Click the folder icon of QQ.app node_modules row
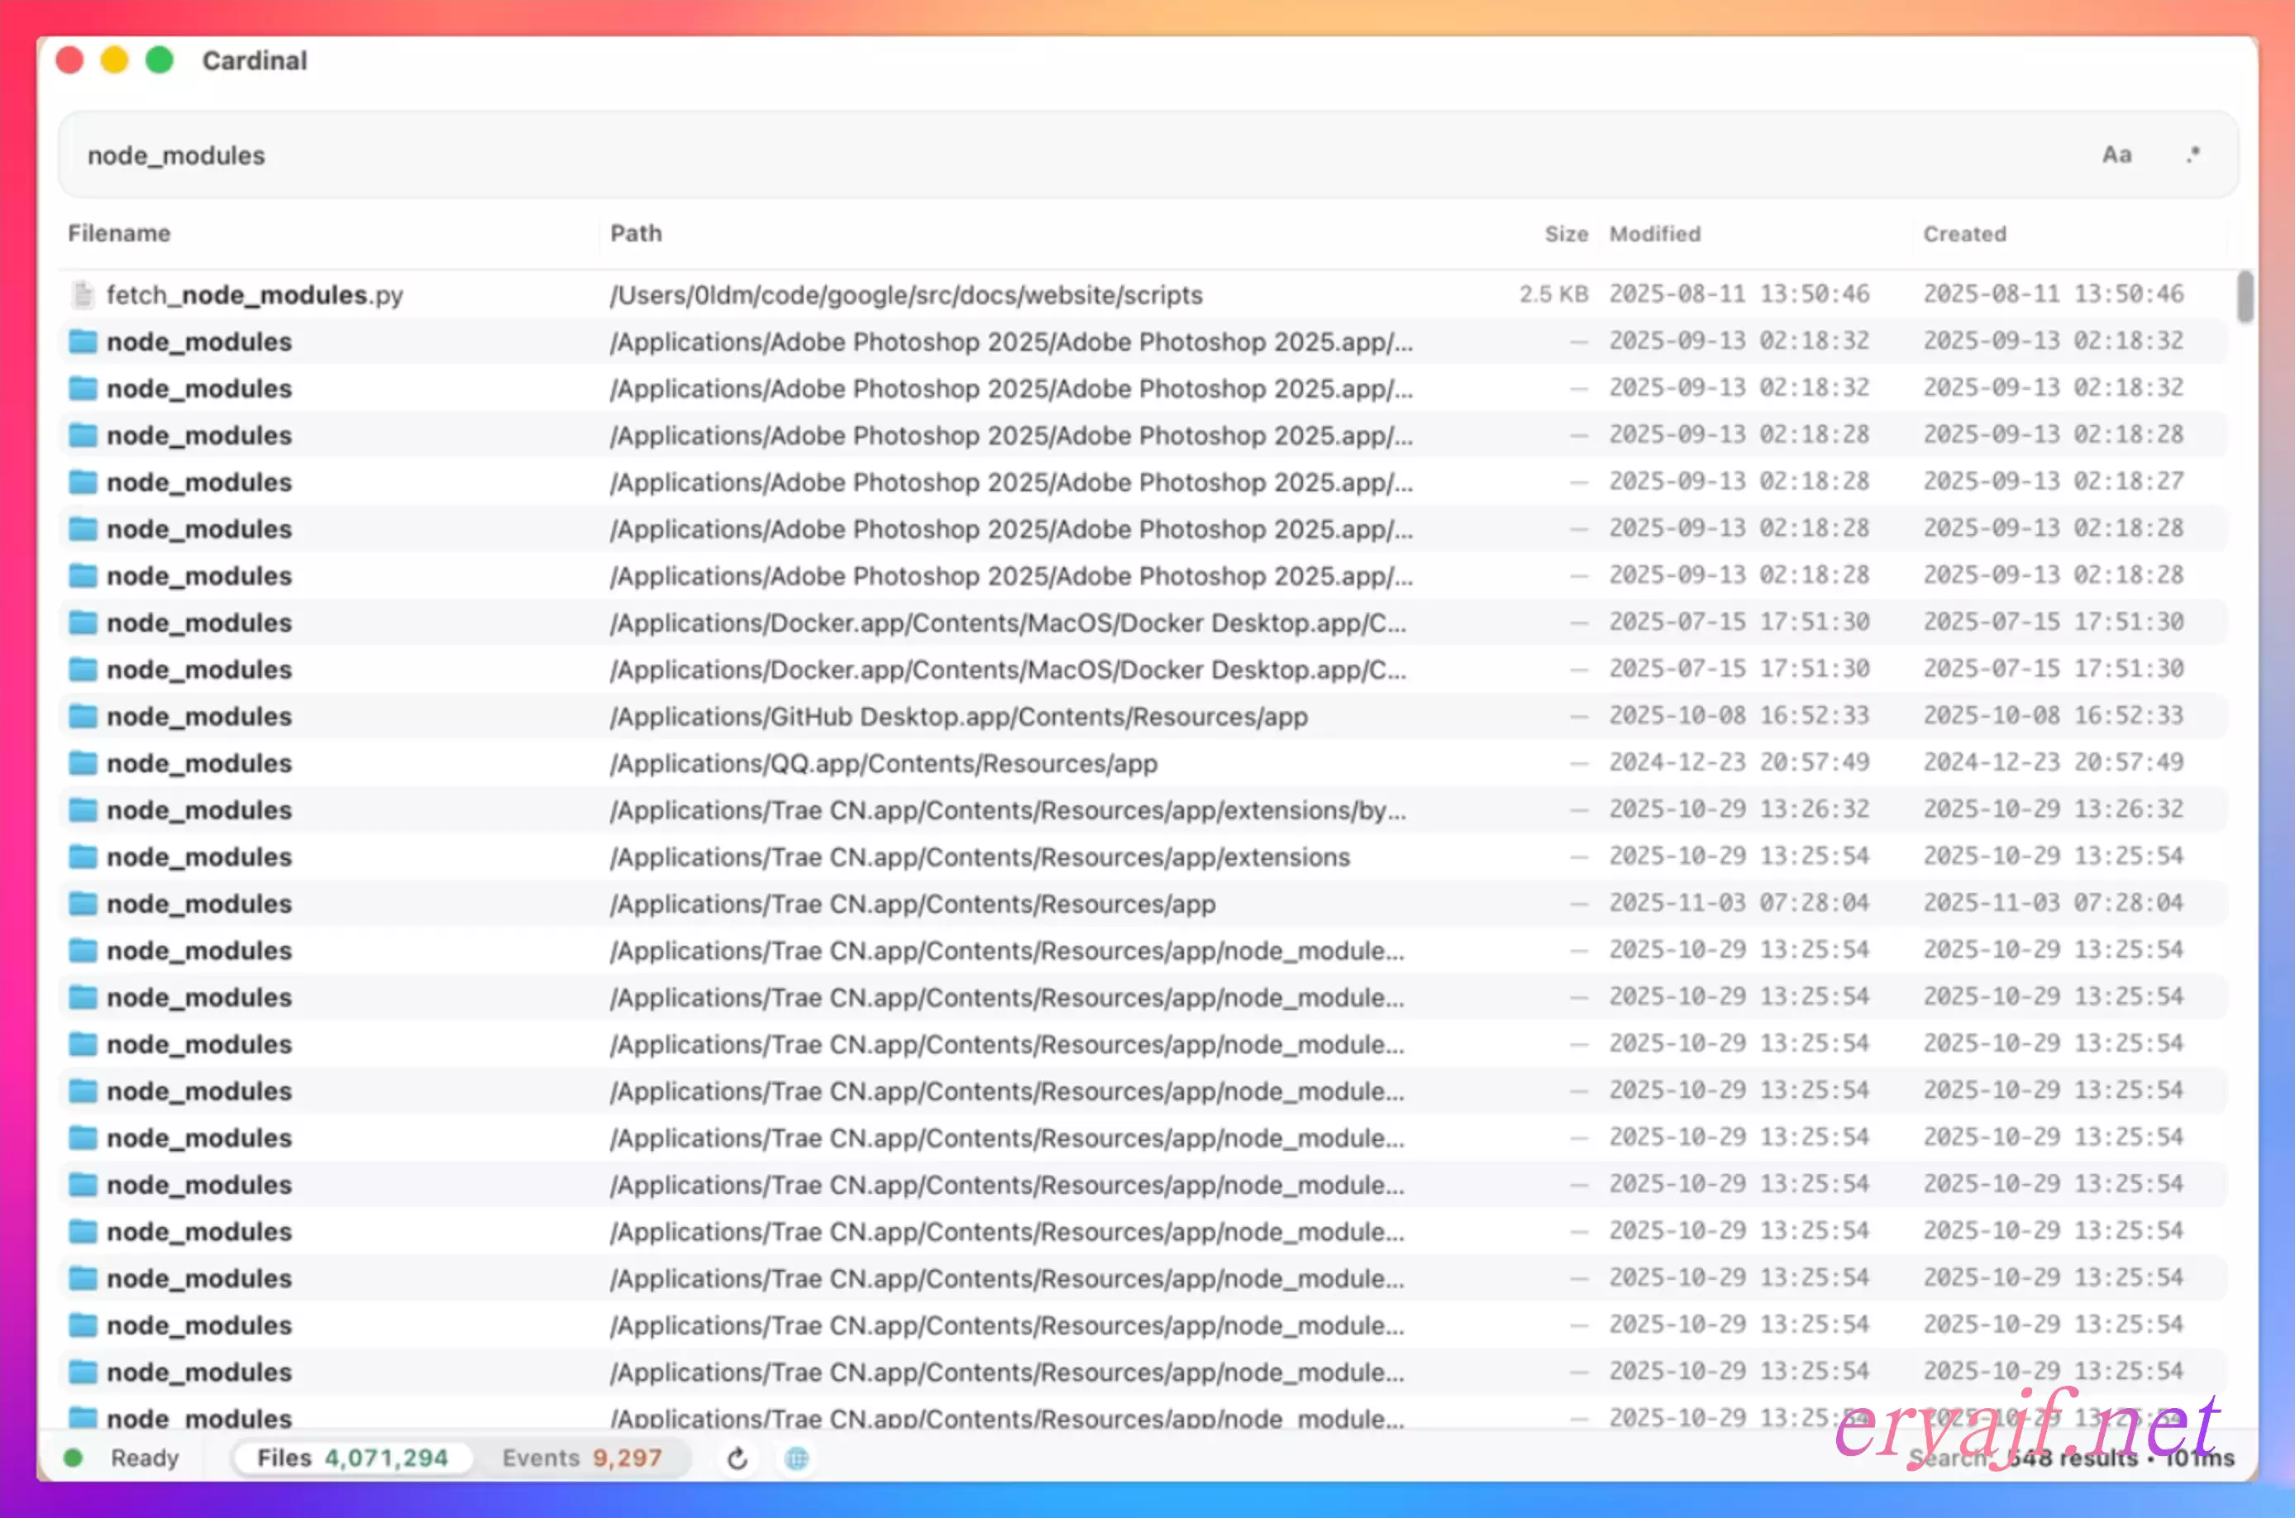The height and width of the screenshot is (1518, 2295). 83,763
